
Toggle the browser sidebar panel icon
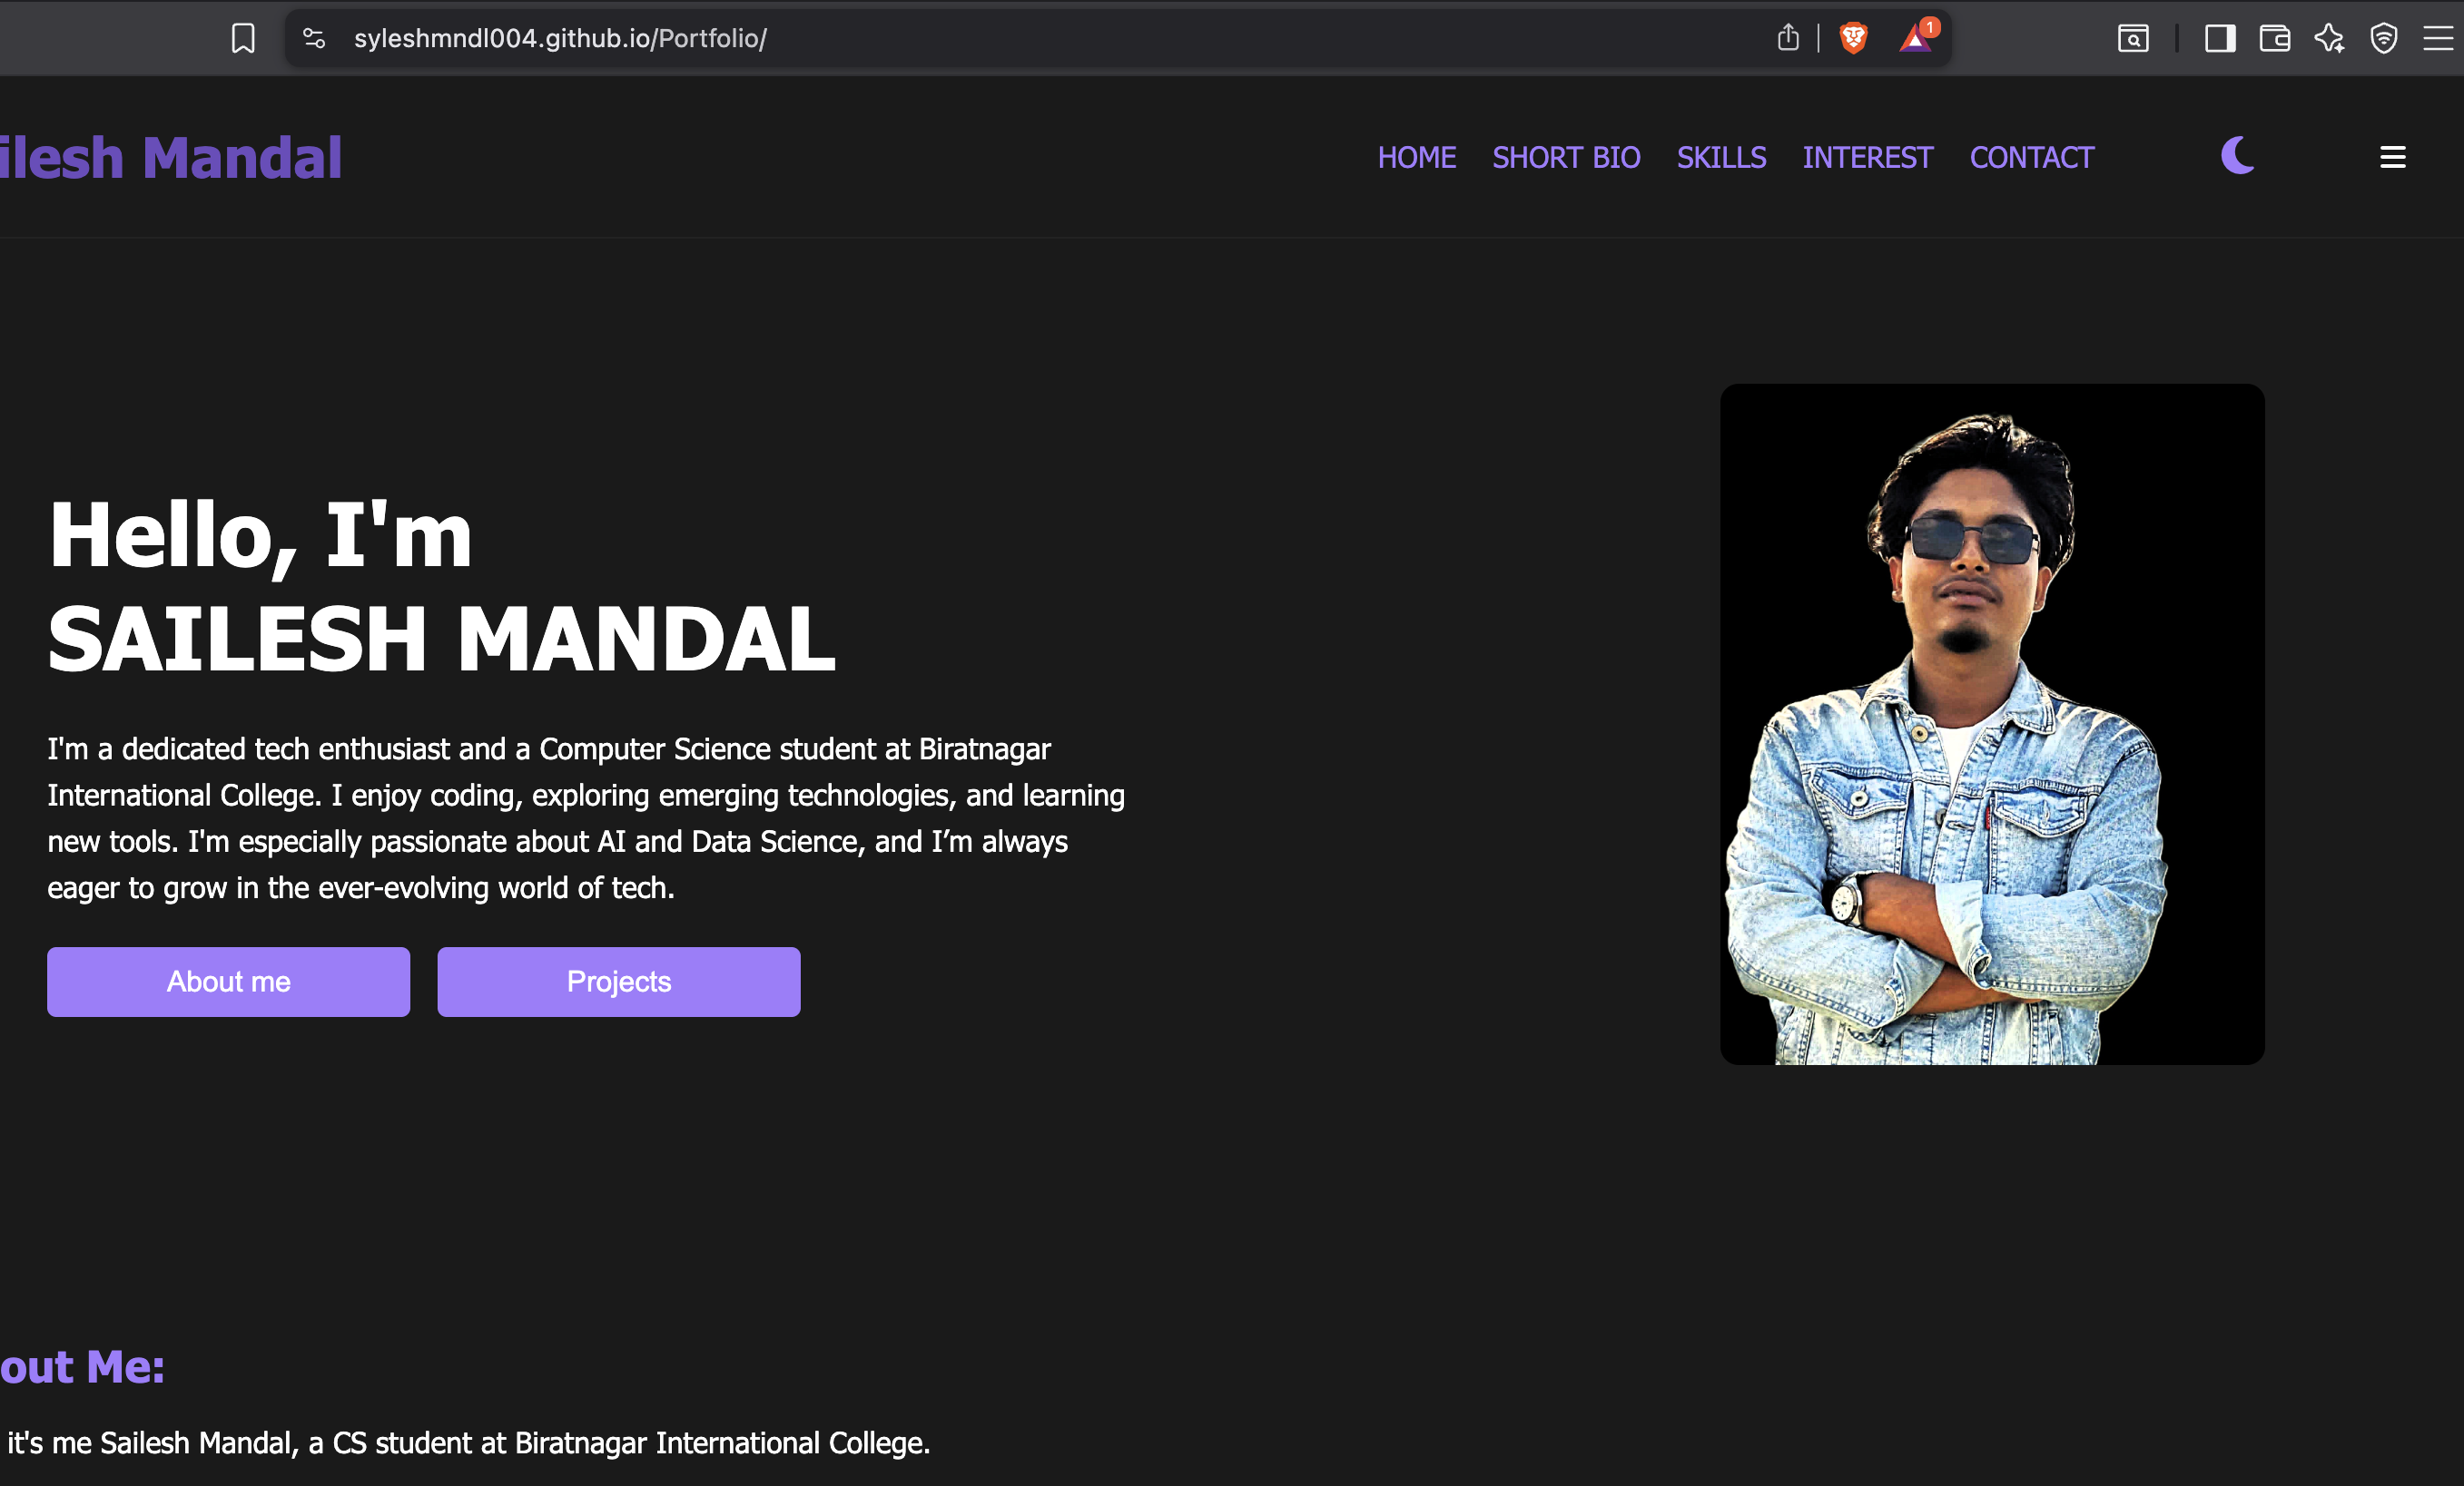(x=2220, y=39)
